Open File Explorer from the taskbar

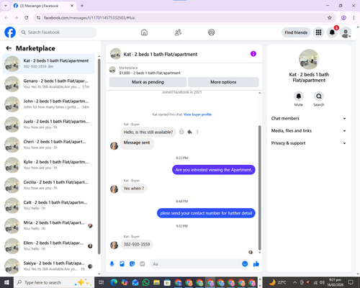pyautogui.click(x=156, y=282)
